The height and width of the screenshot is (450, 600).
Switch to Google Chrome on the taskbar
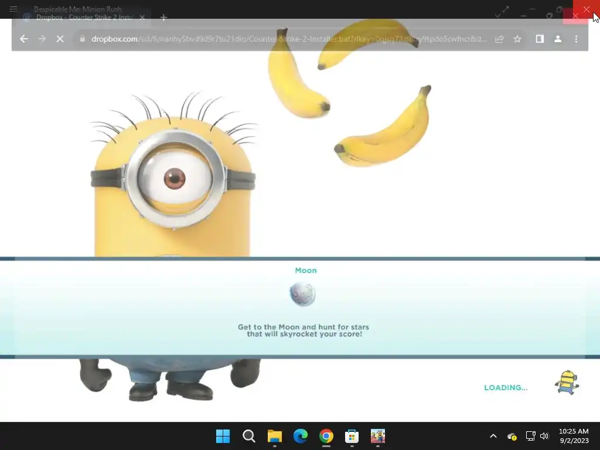[326, 436]
